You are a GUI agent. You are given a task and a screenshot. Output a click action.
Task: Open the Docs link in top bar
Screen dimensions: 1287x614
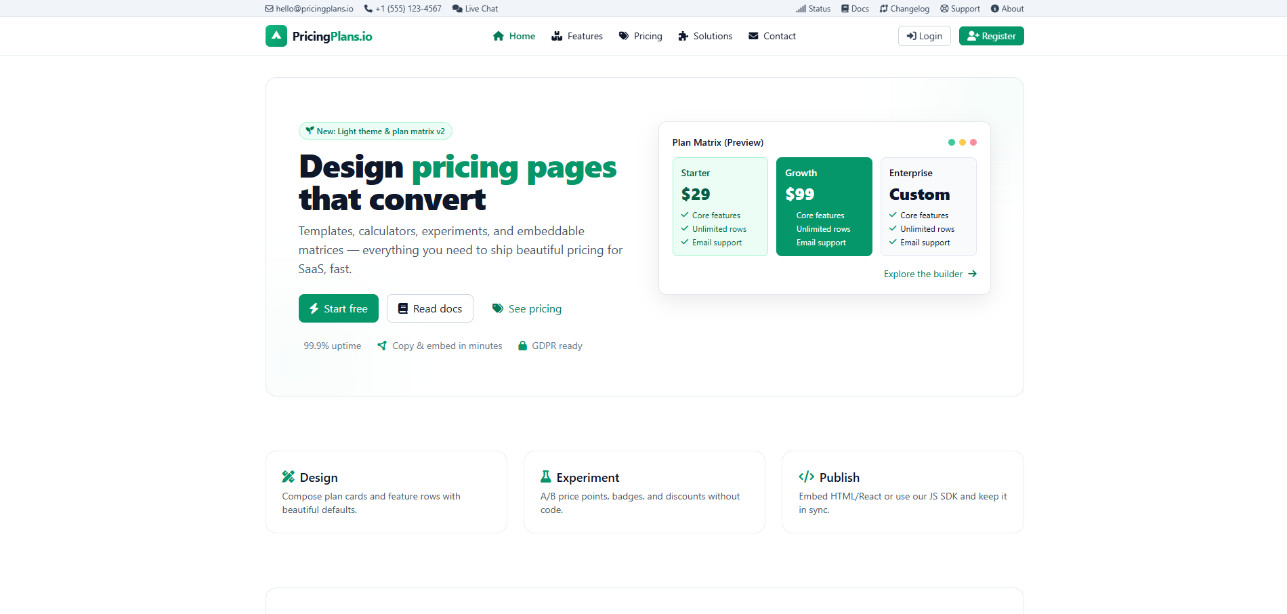(x=855, y=9)
